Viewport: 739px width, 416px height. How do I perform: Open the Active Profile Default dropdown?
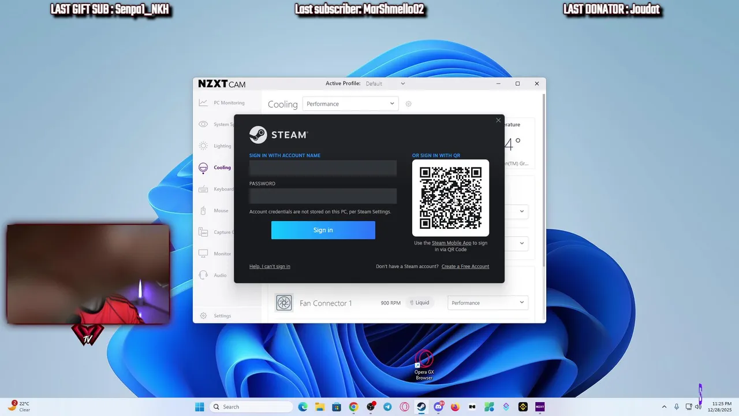click(385, 84)
